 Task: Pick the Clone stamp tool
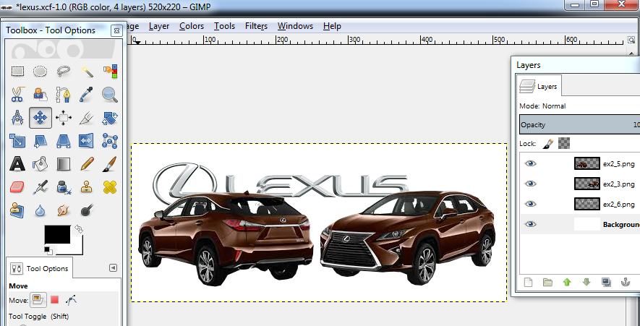tap(87, 187)
